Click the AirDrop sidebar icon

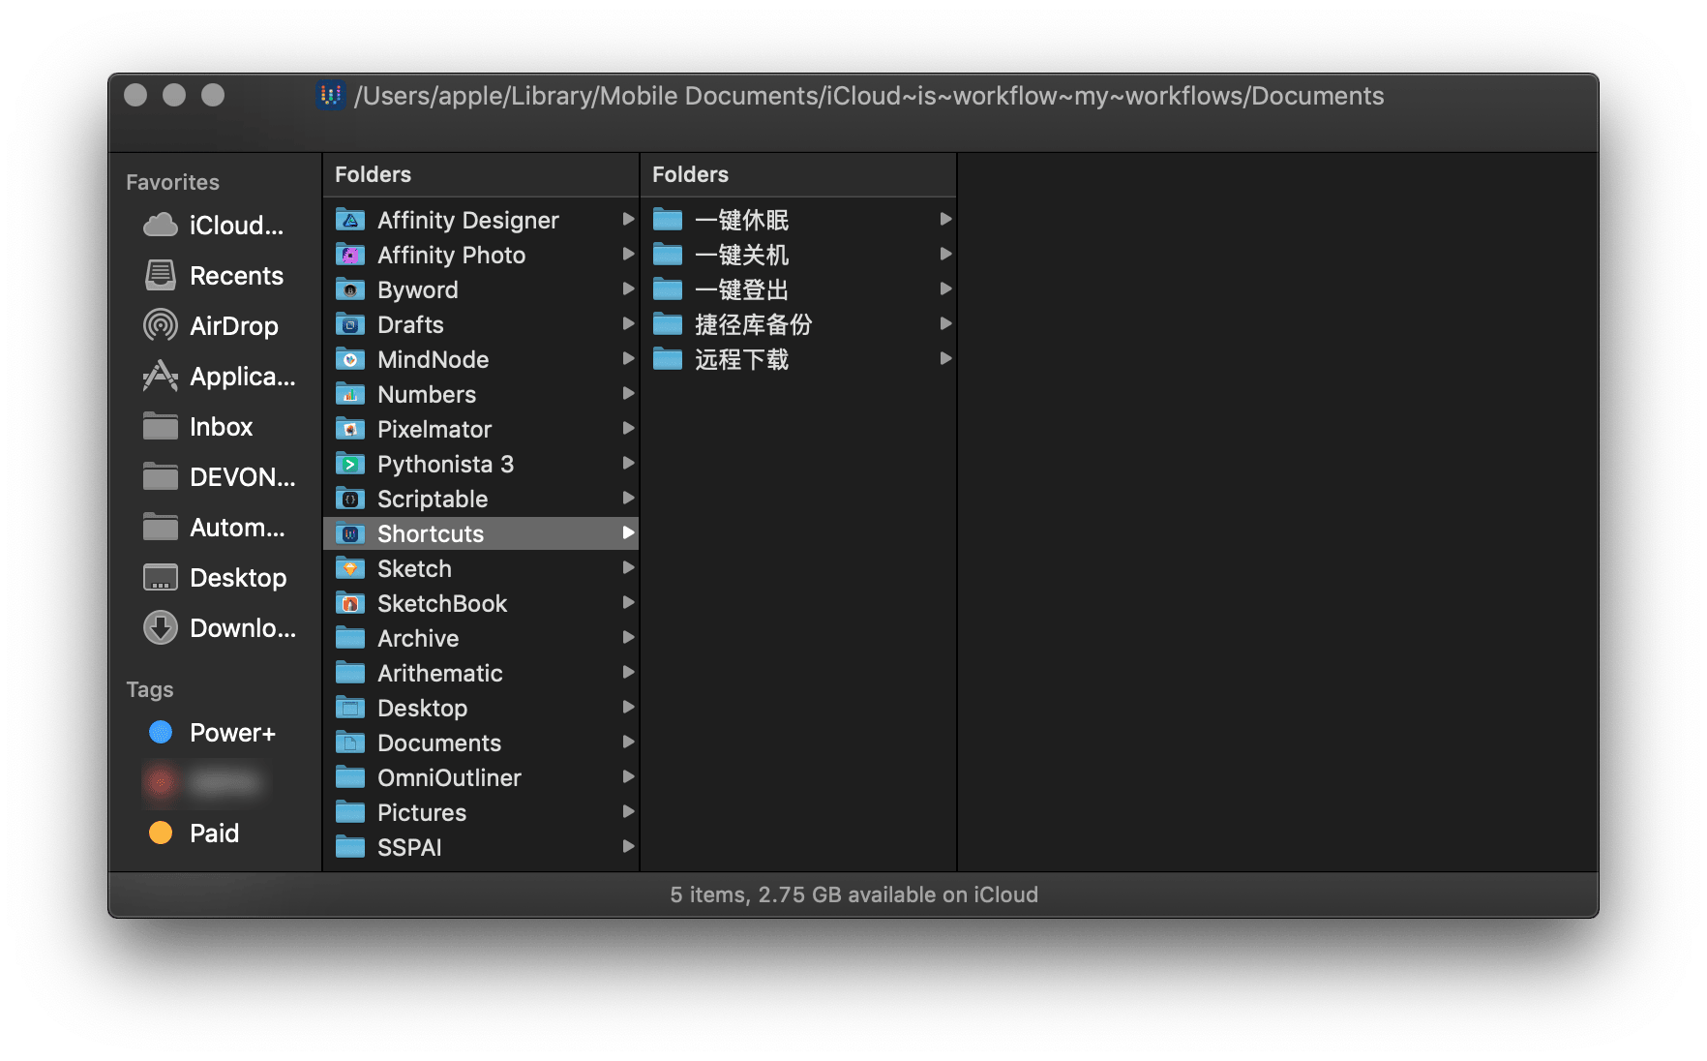[161, 326]
